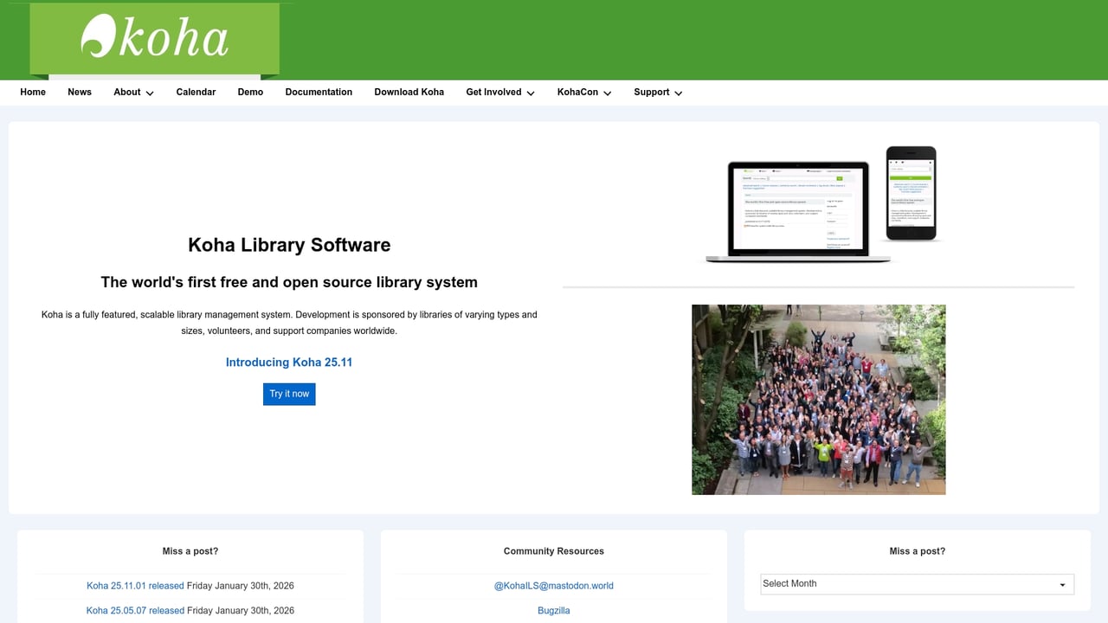Select Download Koha from the navigation
This screenshot has height=623, width=1108.
pyautogui.click(x=409, y=92)
